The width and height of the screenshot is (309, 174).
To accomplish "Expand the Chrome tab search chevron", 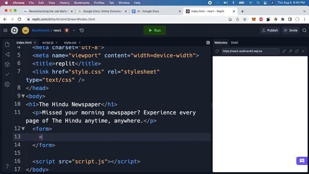I will tap(304, 12).
